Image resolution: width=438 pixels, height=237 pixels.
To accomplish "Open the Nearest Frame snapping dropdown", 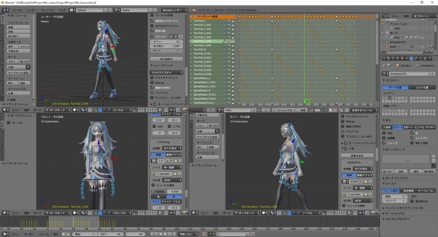I will [364, 110].
